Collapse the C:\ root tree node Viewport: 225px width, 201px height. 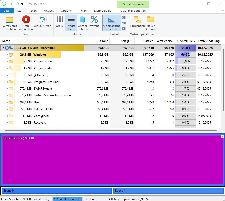(3, 48)
